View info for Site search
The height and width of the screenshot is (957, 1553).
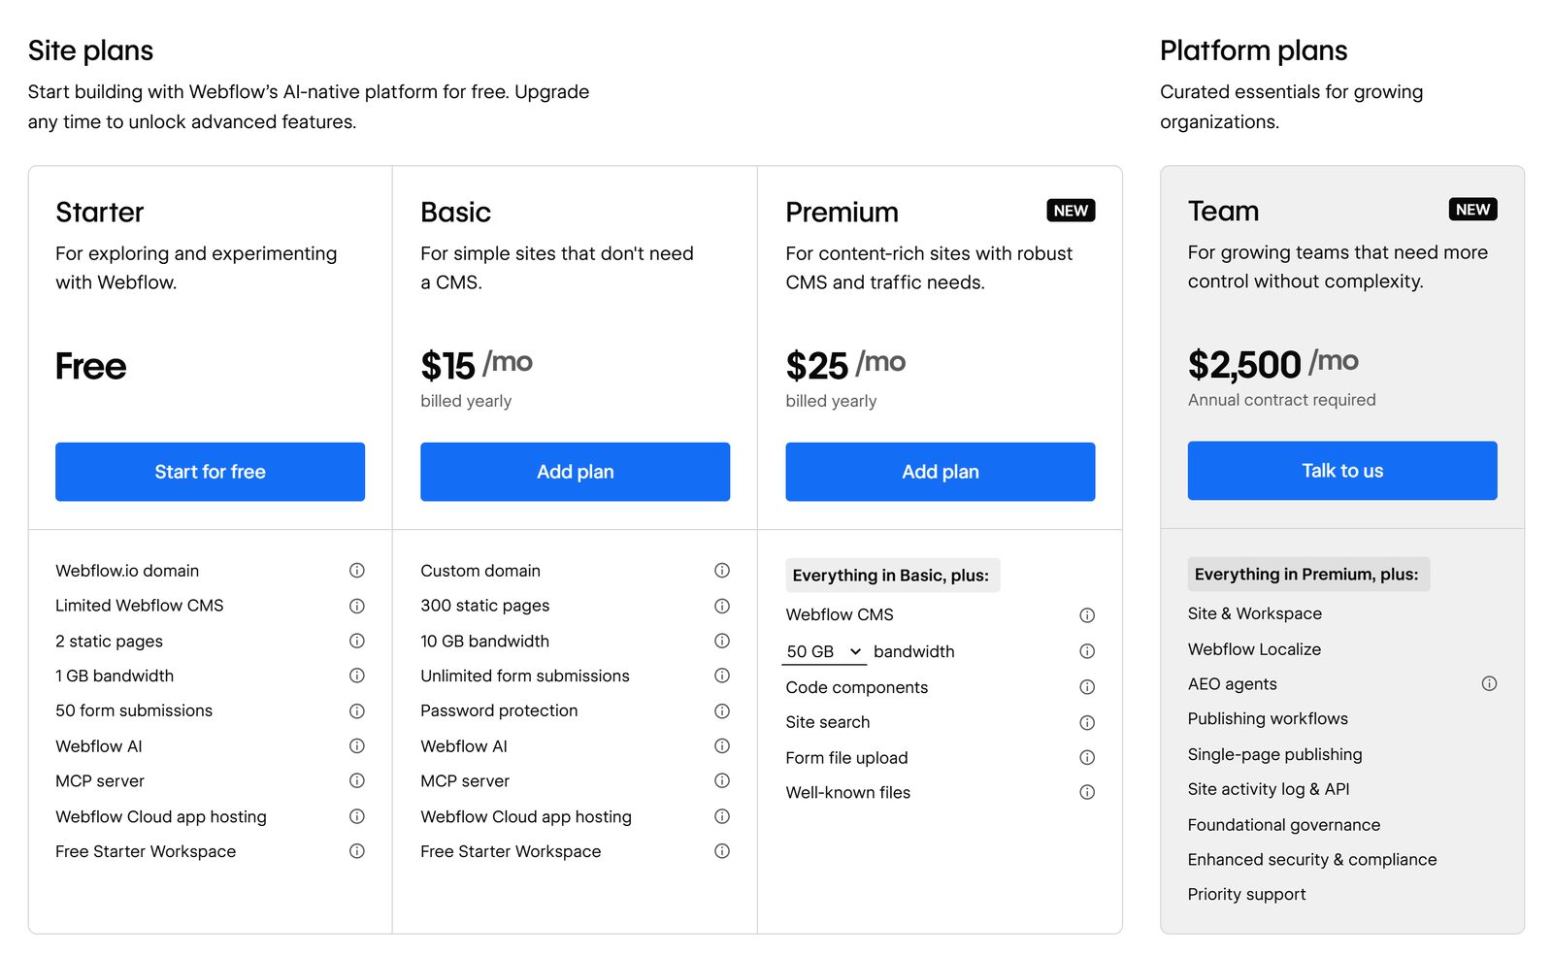[1087, 723]
